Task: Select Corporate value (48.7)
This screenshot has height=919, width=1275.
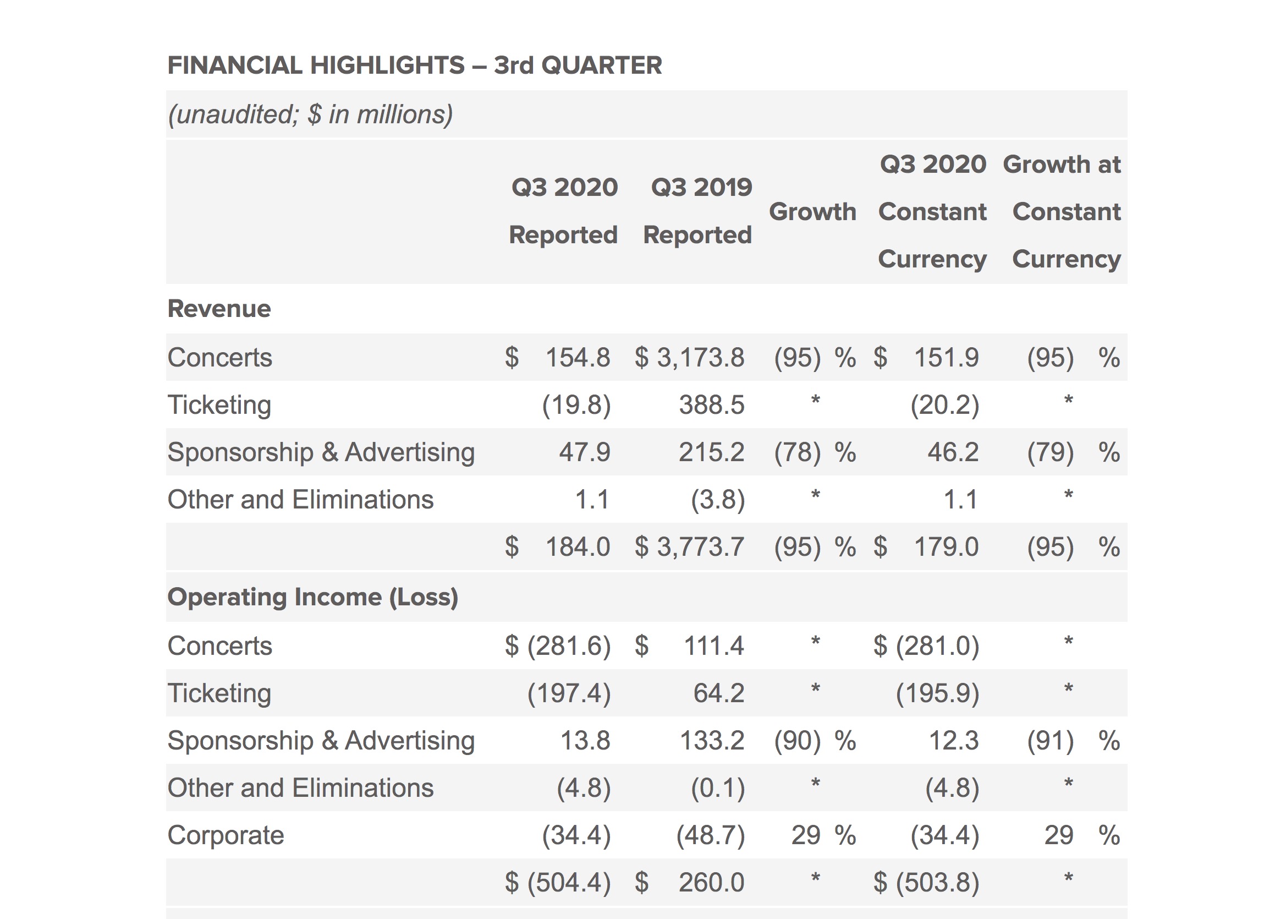Action: (x=710, y=835)
